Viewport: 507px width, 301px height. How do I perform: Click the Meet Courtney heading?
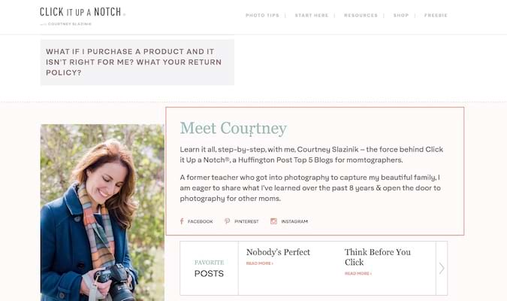pyautogui.click(x=233, y=129)
